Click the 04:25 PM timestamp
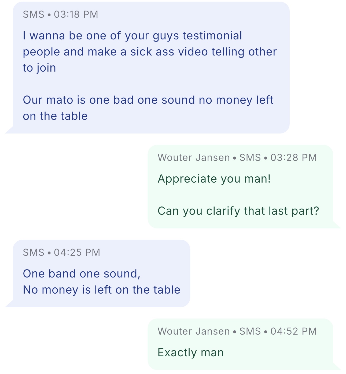The width and height of the screenshot is (346, 374). coord(77,253)
